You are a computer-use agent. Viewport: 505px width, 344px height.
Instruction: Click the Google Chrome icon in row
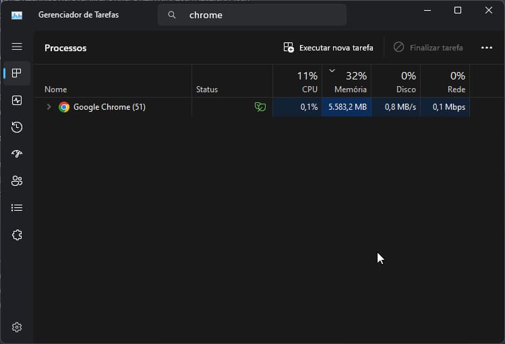click(x=64, y=107)
